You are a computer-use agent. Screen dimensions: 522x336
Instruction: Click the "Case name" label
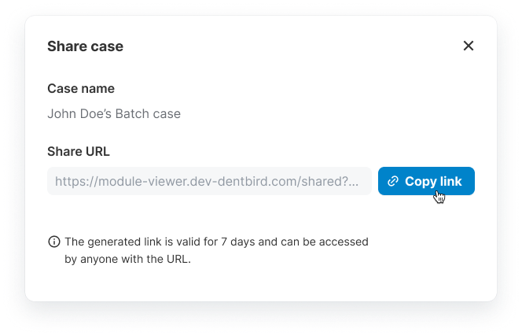[x=81, y=88]
